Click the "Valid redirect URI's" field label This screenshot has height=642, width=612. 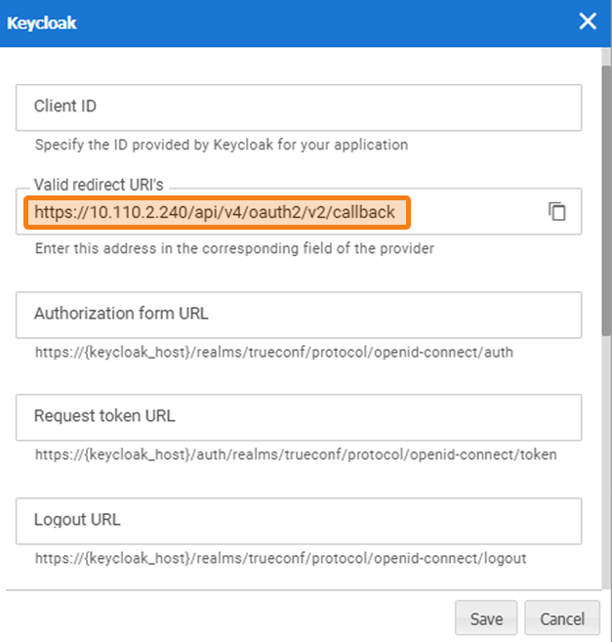tap(100, 184)
